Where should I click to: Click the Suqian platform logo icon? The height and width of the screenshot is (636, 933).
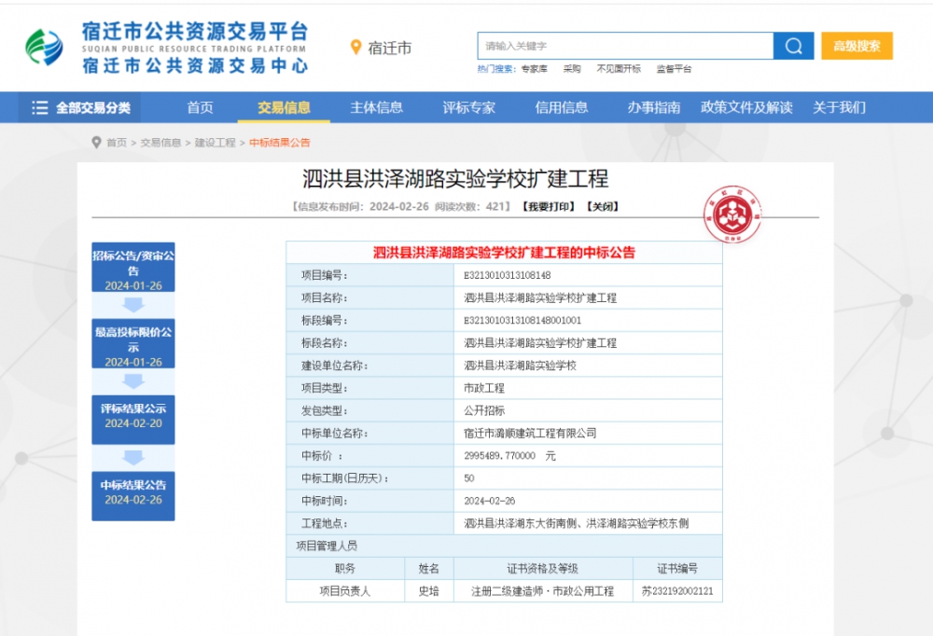[x=44, y=47]
